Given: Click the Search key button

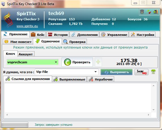Looking at the screenshot, I should click(x=141, y=72).
